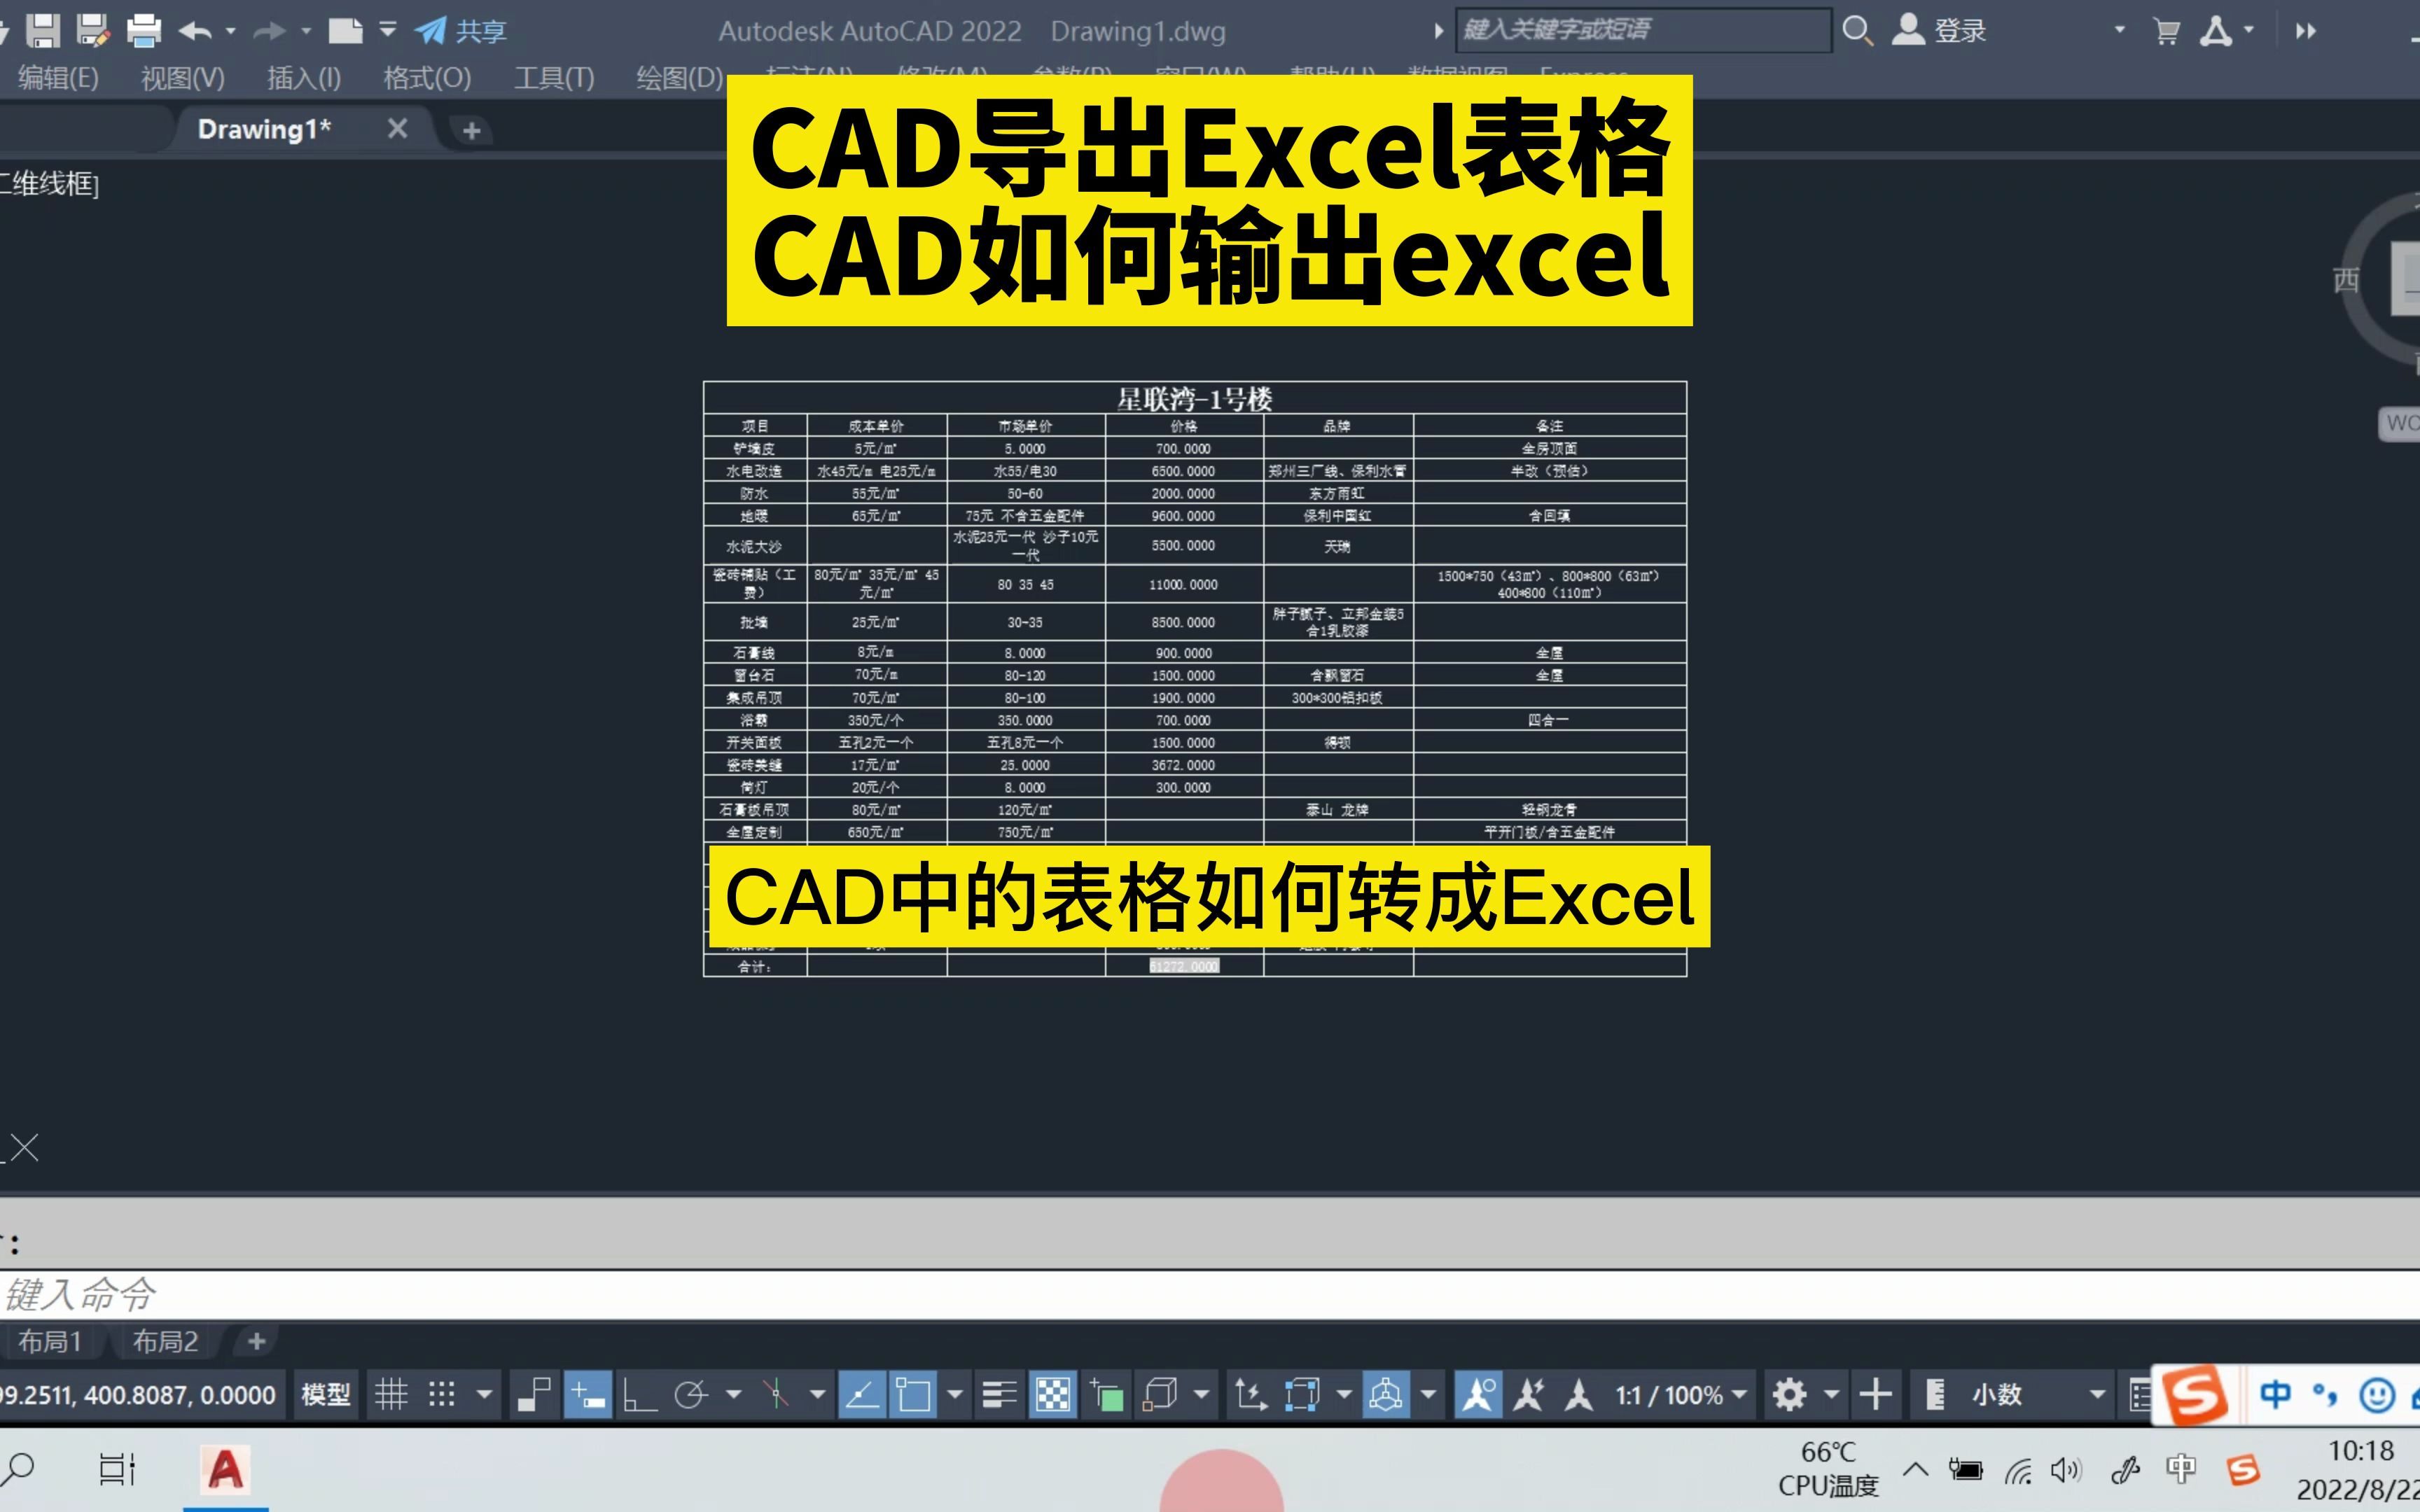Open the 视图(V) menu

point(183,78)
